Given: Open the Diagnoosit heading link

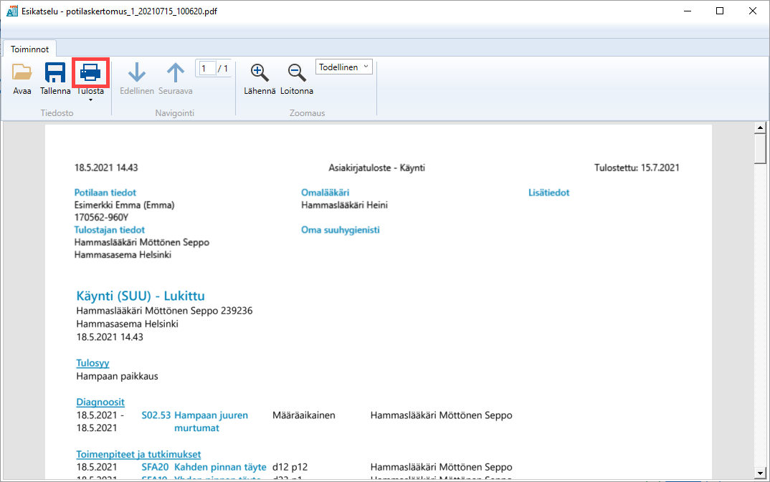Looking at the screenshot, I should (x=100, y=402).
